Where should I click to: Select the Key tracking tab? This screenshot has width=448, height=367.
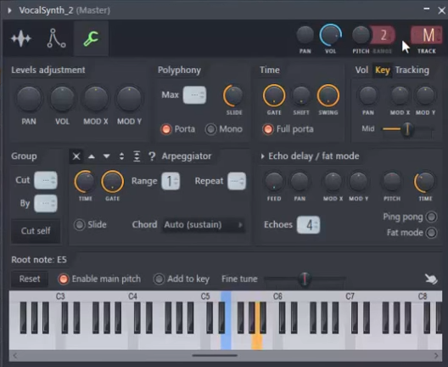pyautogui.click(x=383, y=70)
